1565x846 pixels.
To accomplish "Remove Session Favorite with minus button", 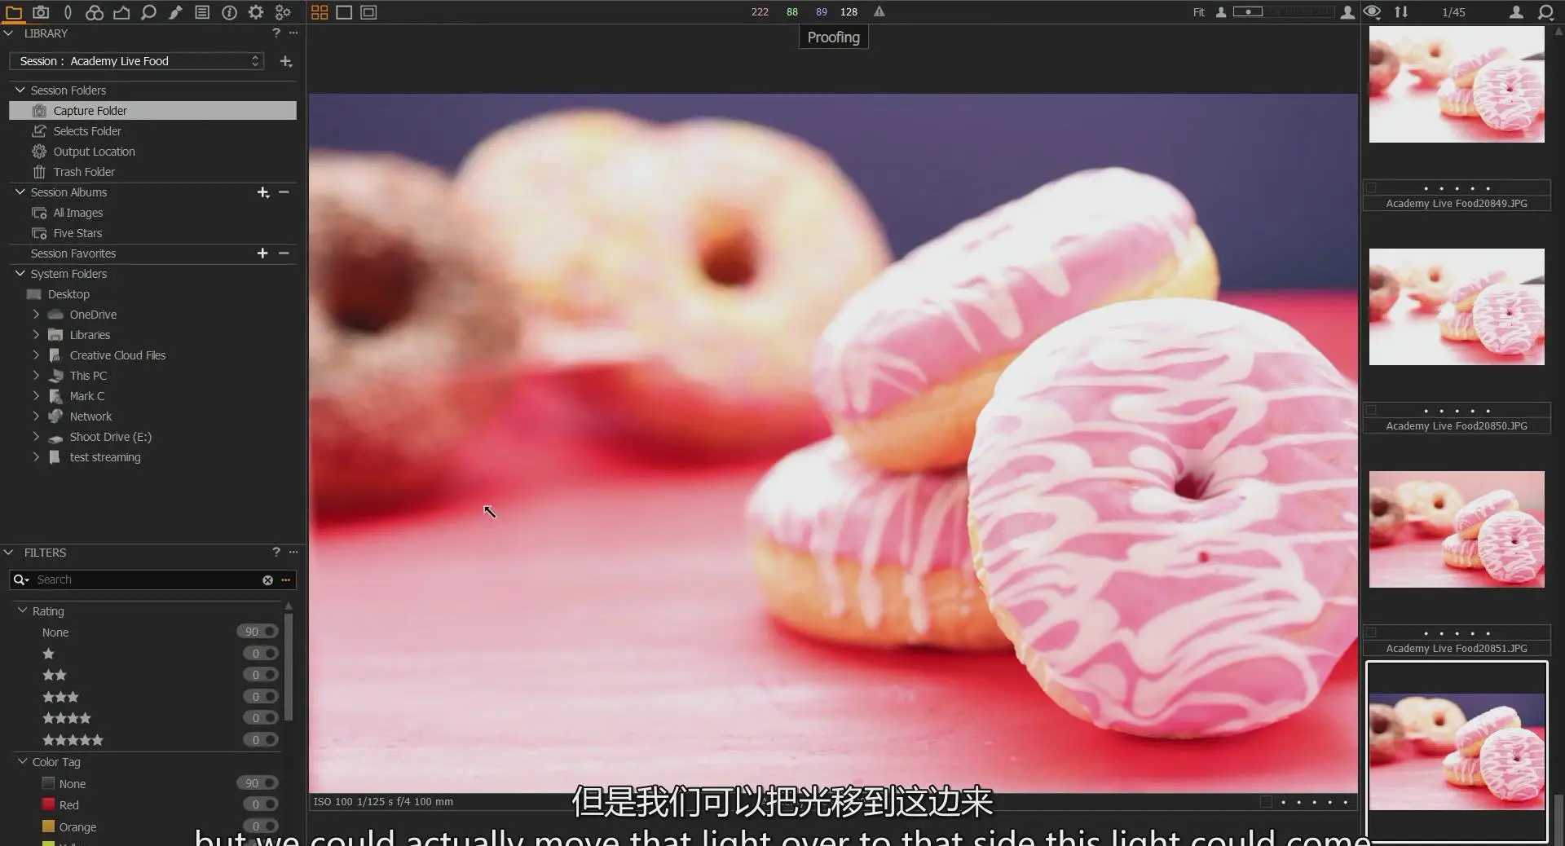I will pos(284,253).
